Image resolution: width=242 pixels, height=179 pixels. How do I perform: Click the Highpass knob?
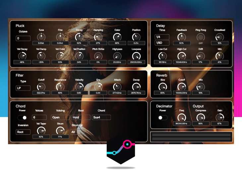pos(117,56)
